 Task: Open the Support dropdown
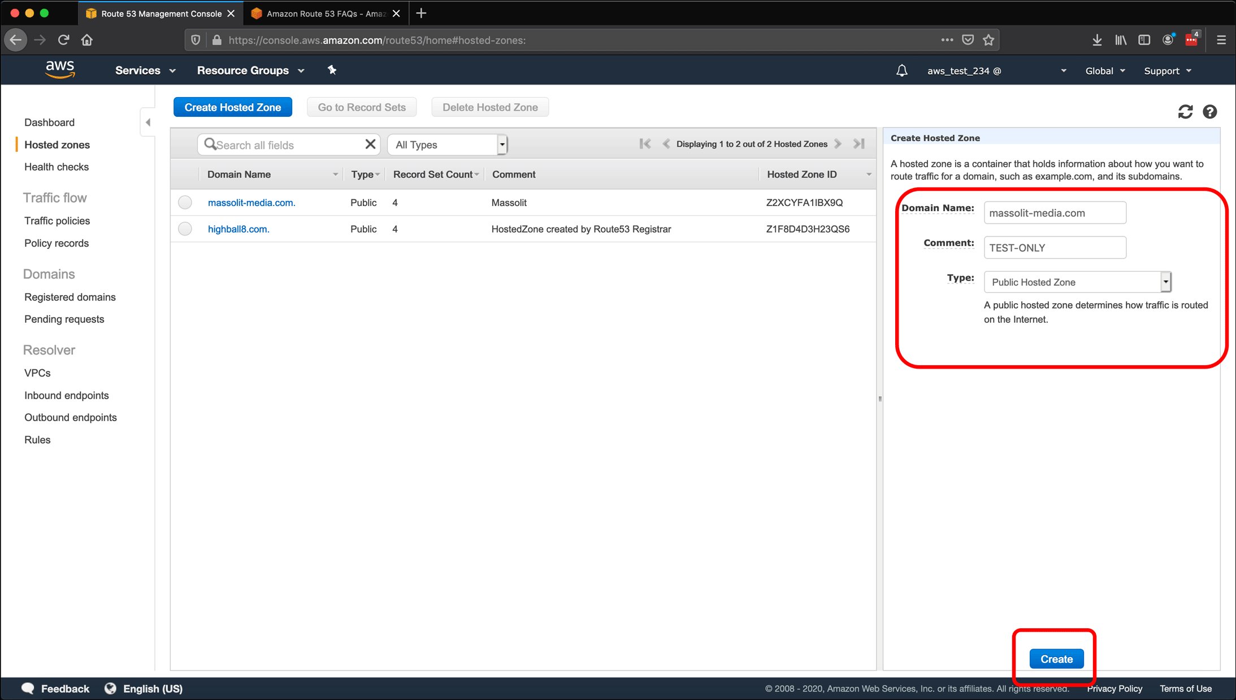[1168, 71]
